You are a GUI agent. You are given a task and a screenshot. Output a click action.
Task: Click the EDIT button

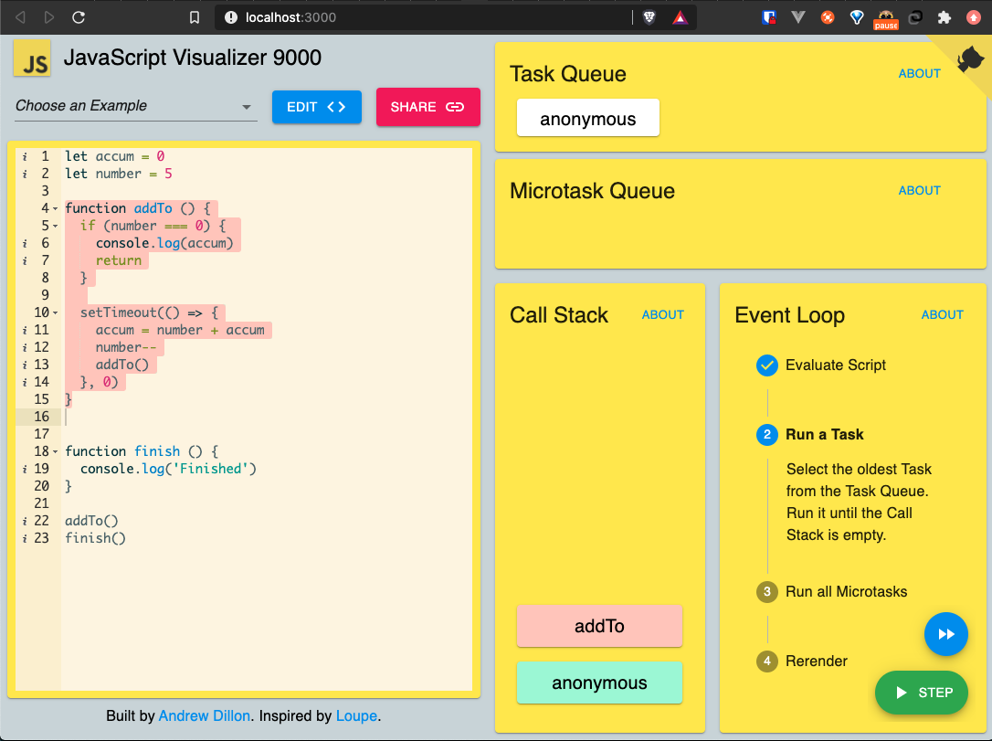coord(316,107)
